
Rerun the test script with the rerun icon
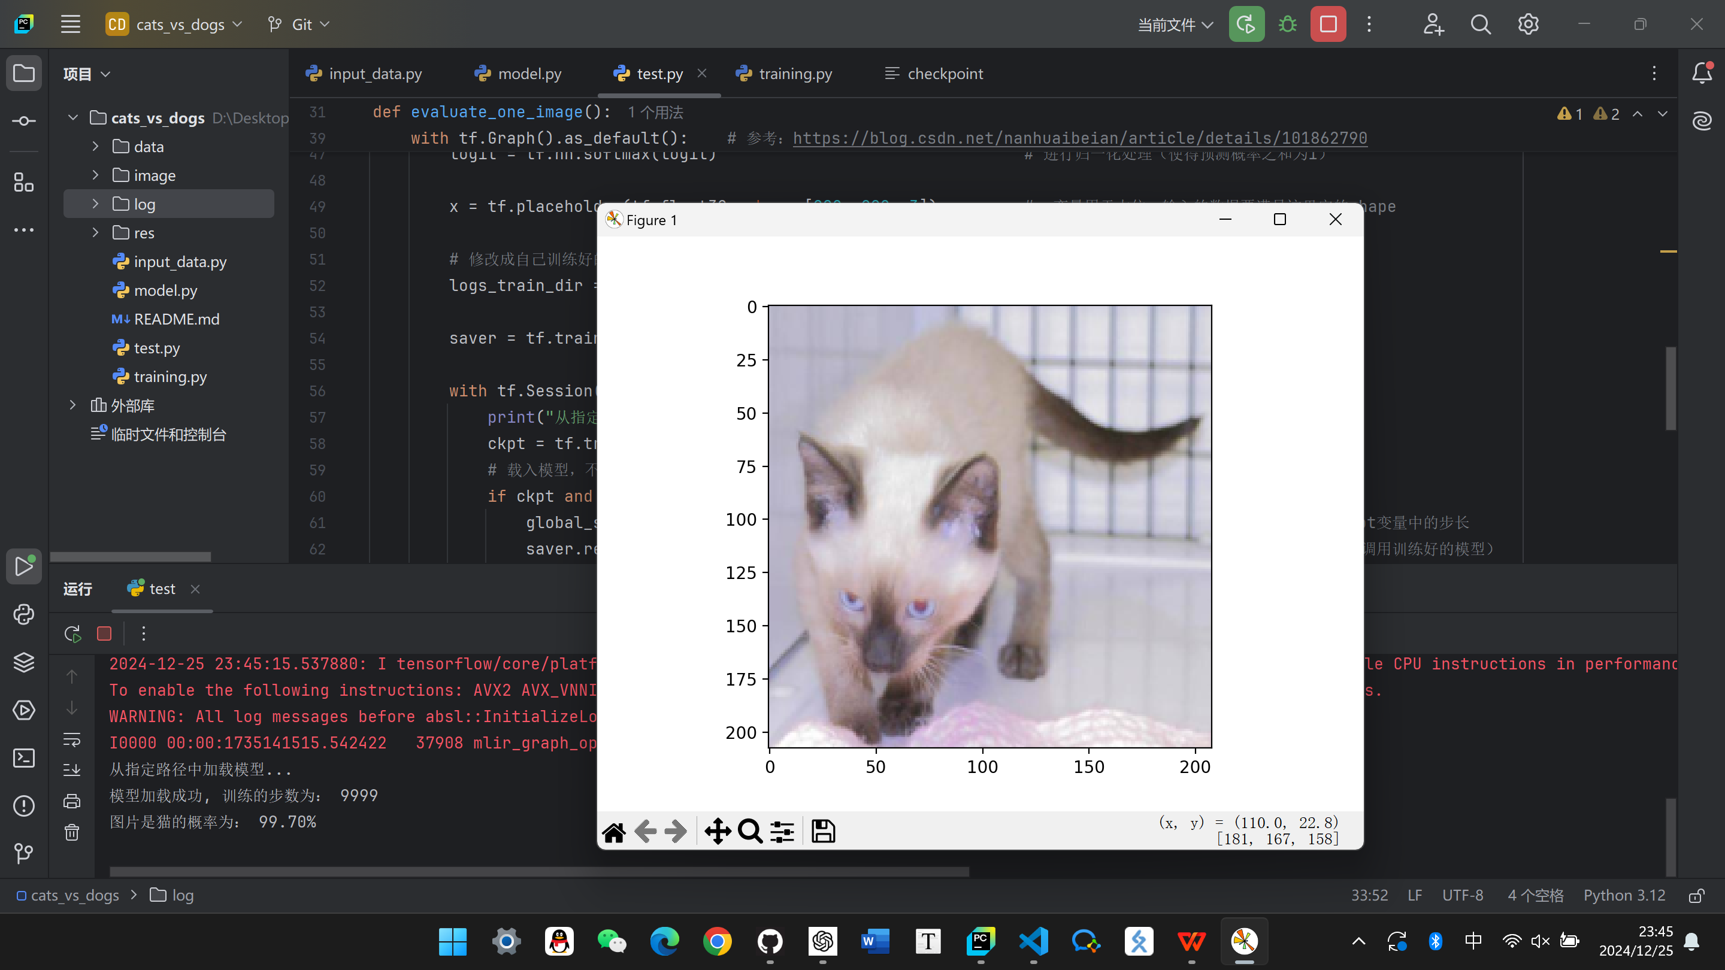pyautogui.click(x=72, y=633)
